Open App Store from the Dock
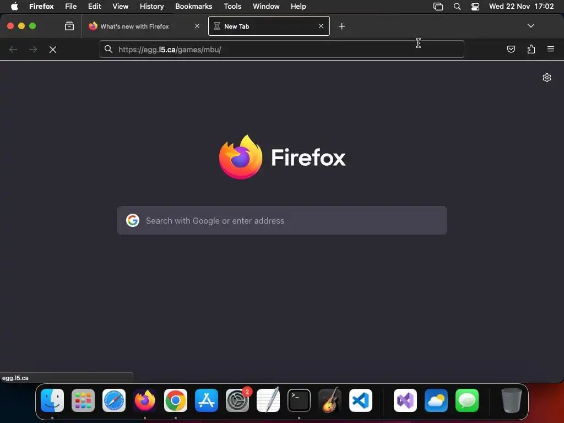 pyautogui.click(x=207, y=400)
